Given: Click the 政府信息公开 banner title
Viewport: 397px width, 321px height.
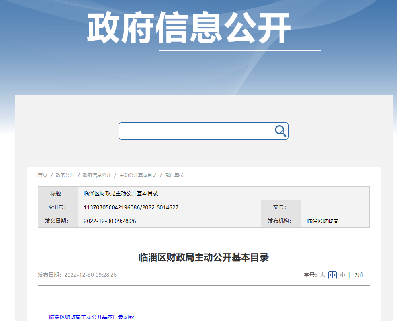Looking at the screenshot, I should point(189,29).
